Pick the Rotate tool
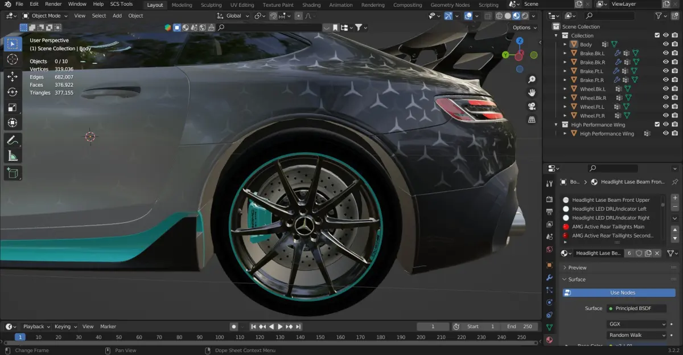 click(x=13, y=92)
